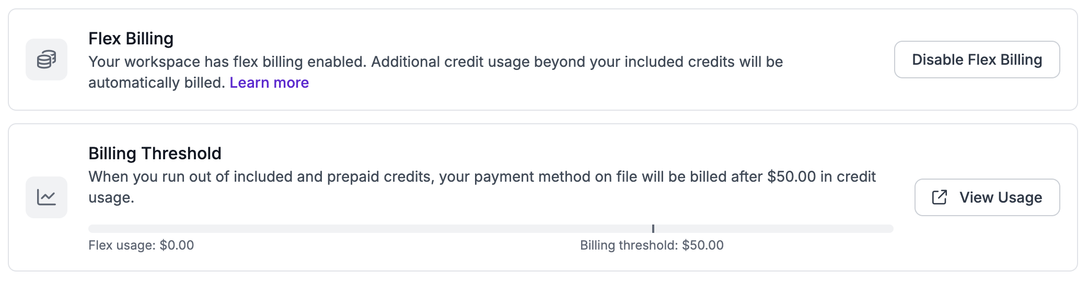Click "Additional credit usage beyond your included credits" text

click(554, 62)
